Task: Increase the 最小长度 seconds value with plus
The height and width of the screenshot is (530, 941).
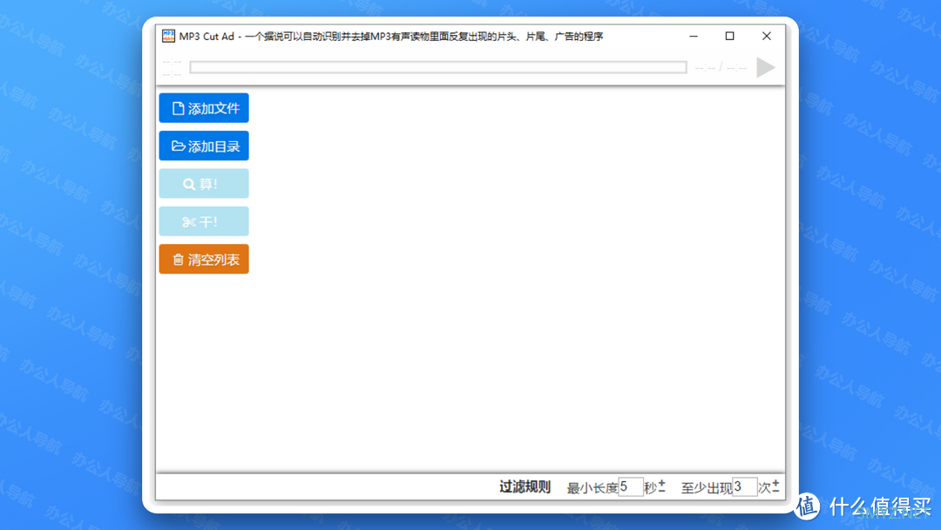Action: click(661, 483)
